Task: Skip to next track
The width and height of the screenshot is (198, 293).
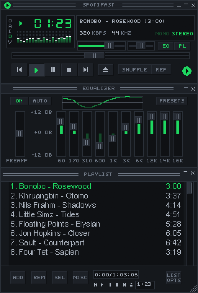Action: click(x=85, y=70)
